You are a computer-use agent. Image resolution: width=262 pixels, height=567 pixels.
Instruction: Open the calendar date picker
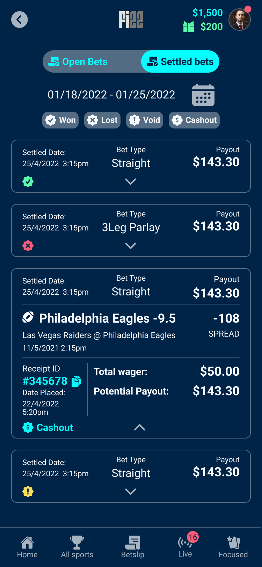pos(203,95)
